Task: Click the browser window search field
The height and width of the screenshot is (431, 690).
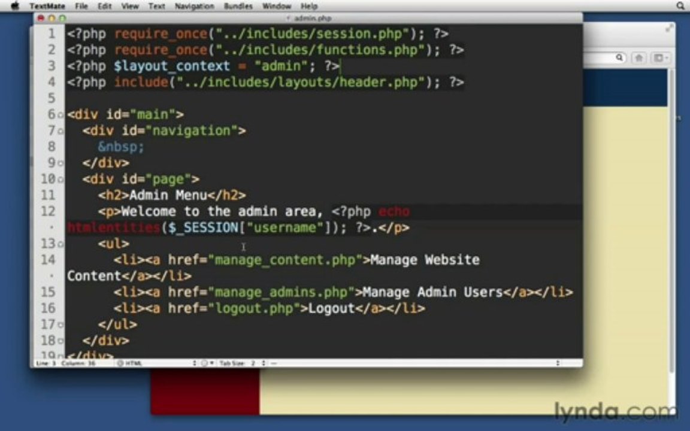Action: pos(605,57)
